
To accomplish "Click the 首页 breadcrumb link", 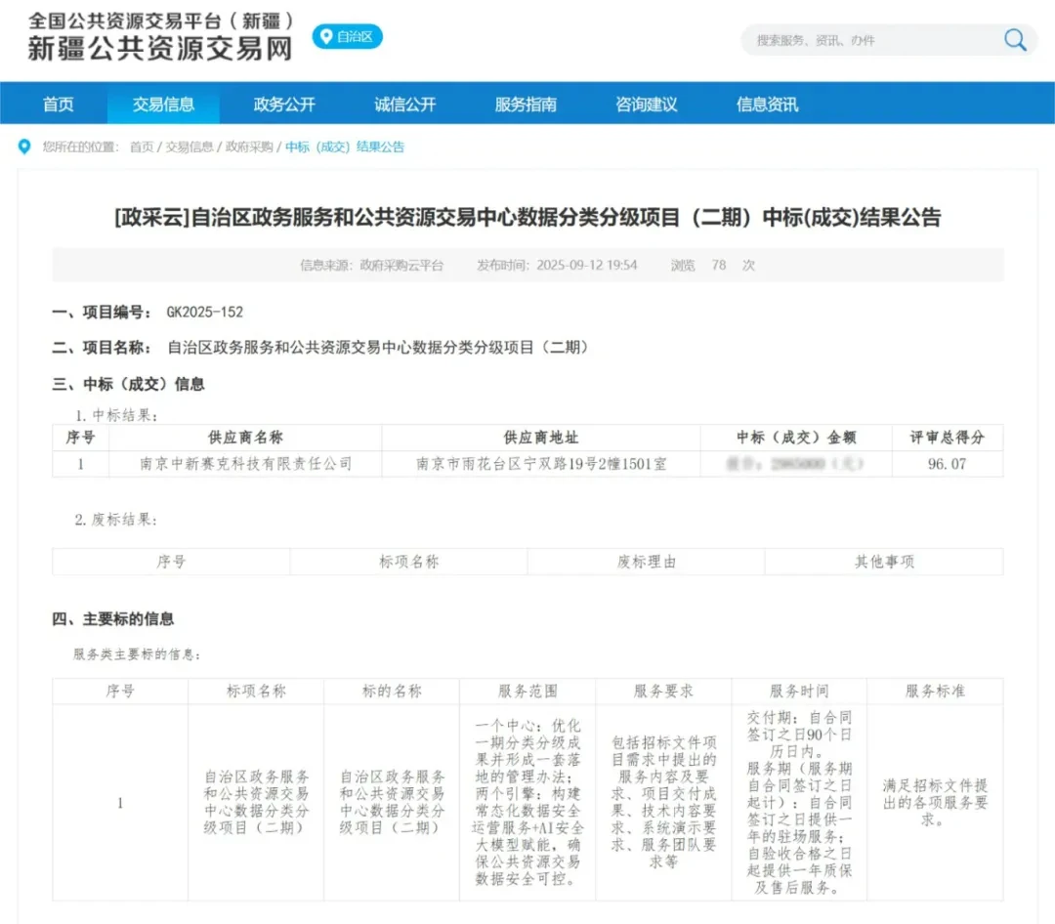I will [x=142, y=147].
